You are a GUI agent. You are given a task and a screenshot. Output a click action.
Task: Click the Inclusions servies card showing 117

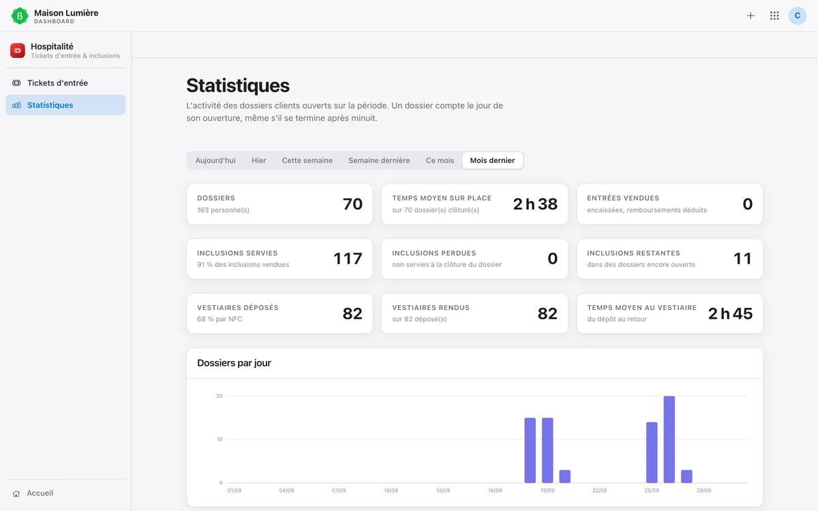279,259
